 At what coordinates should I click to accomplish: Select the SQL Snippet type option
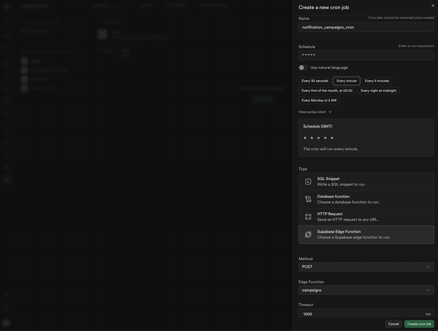click(x=366, y=181)
